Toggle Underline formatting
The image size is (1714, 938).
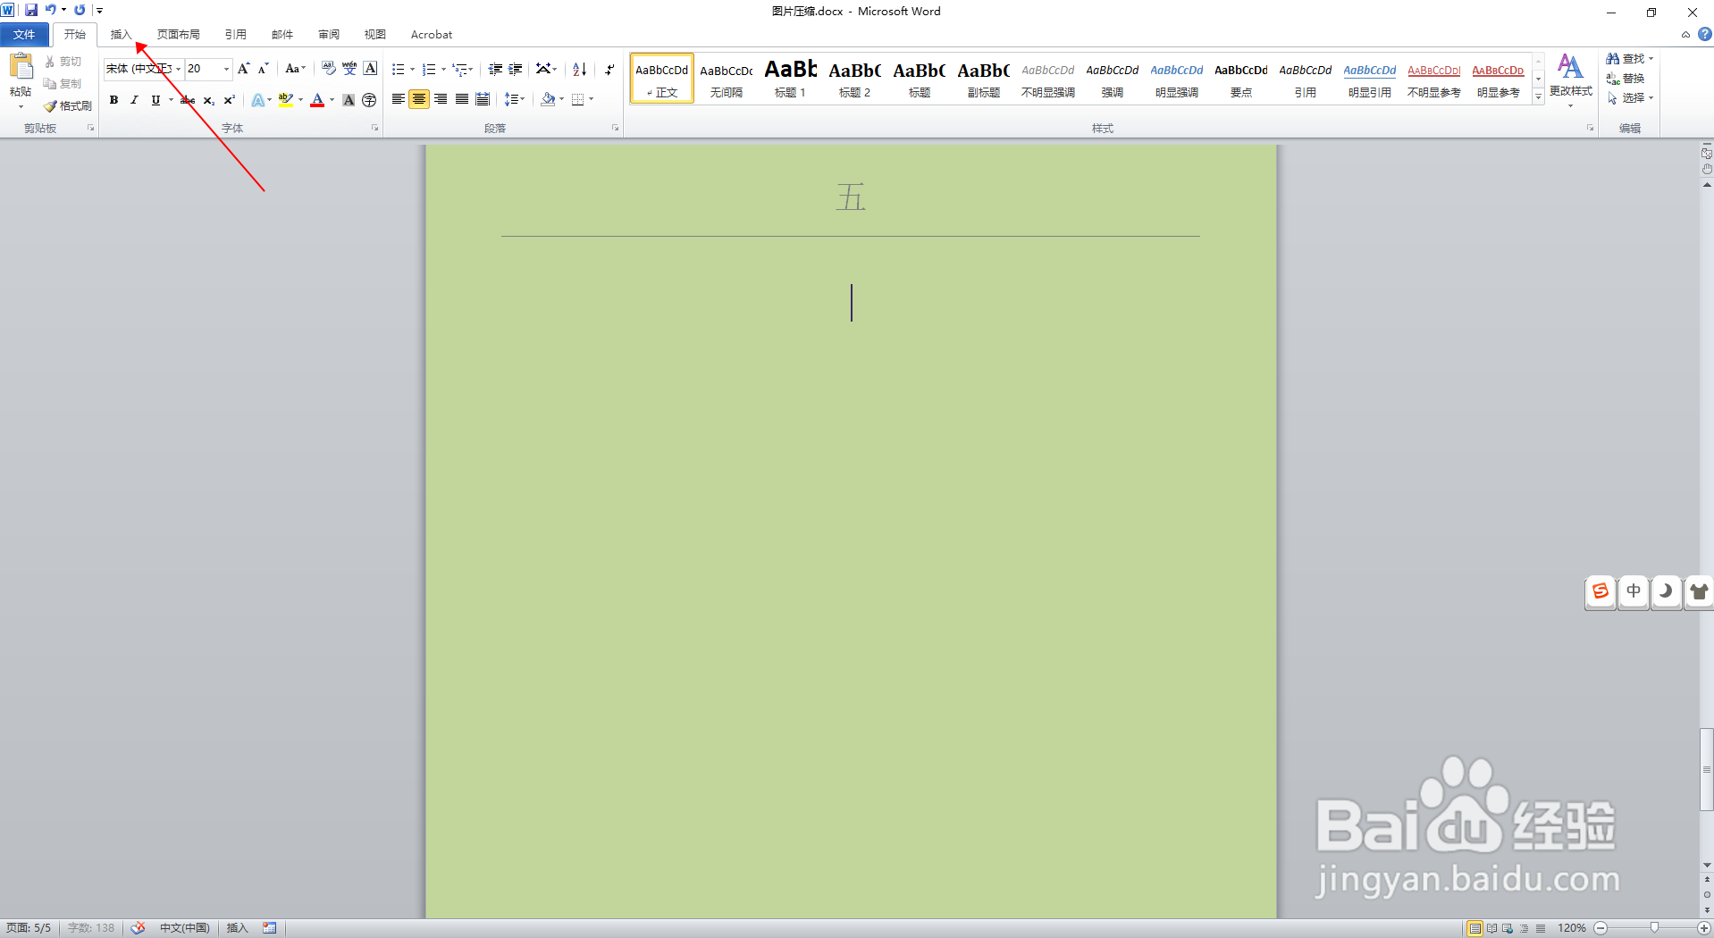(155, 100)
